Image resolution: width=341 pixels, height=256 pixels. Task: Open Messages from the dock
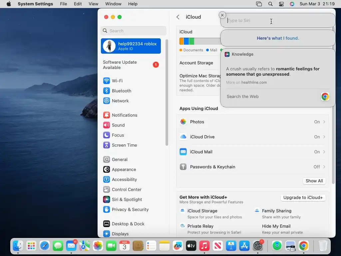tap(58, 246)
